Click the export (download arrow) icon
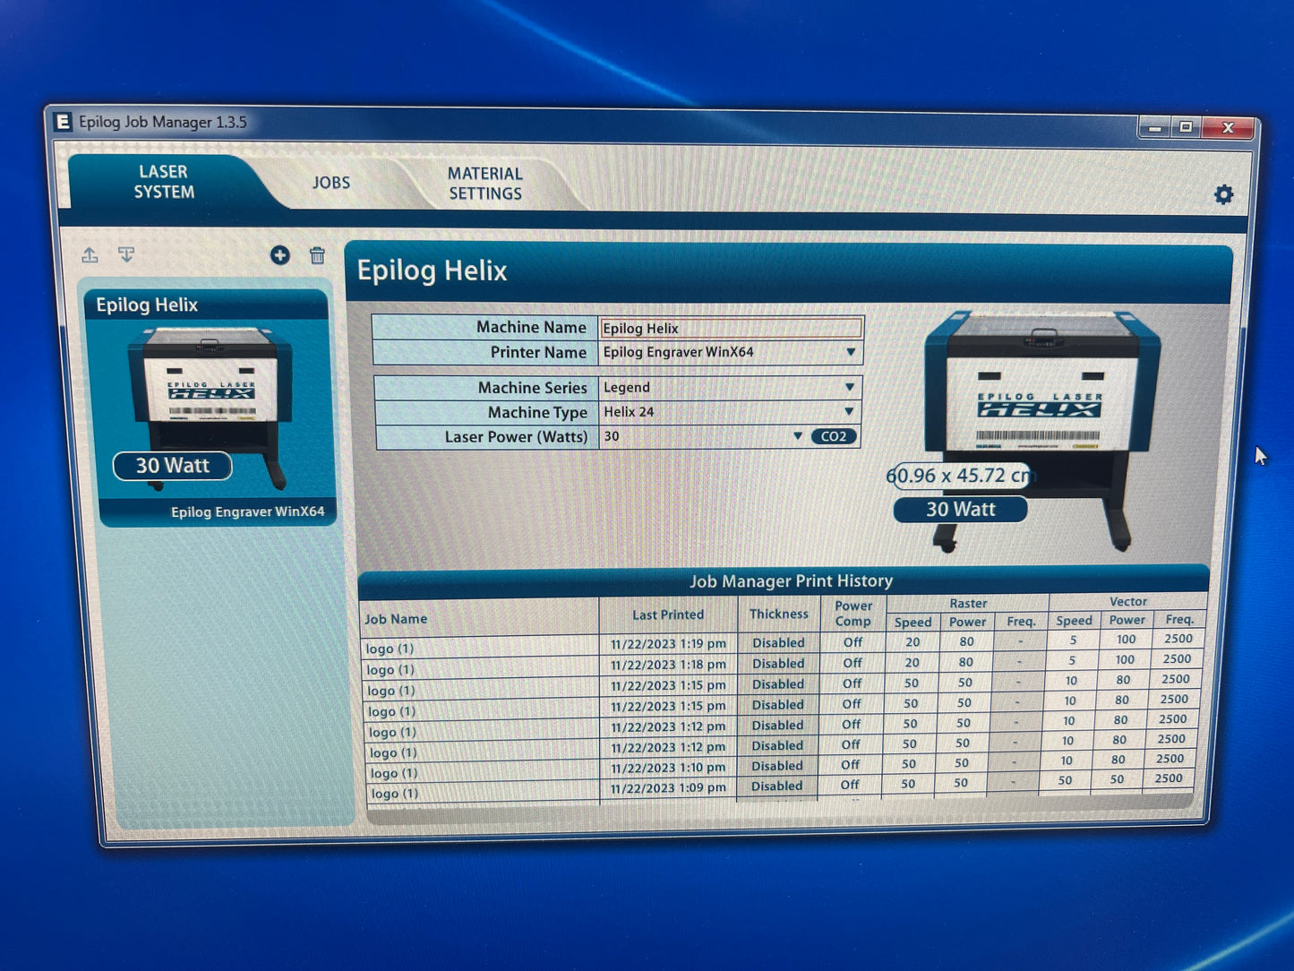 click(x=126, y=255)
